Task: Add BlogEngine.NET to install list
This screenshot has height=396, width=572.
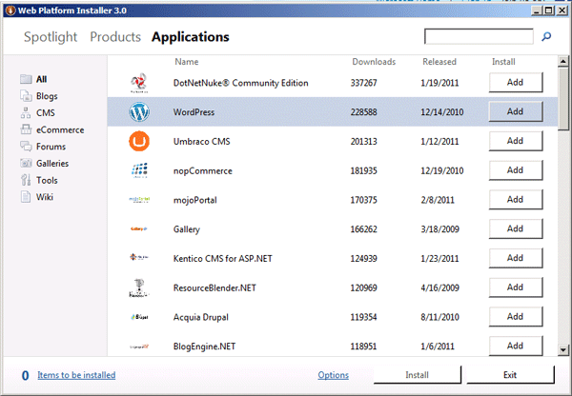Action: [516, 346]
